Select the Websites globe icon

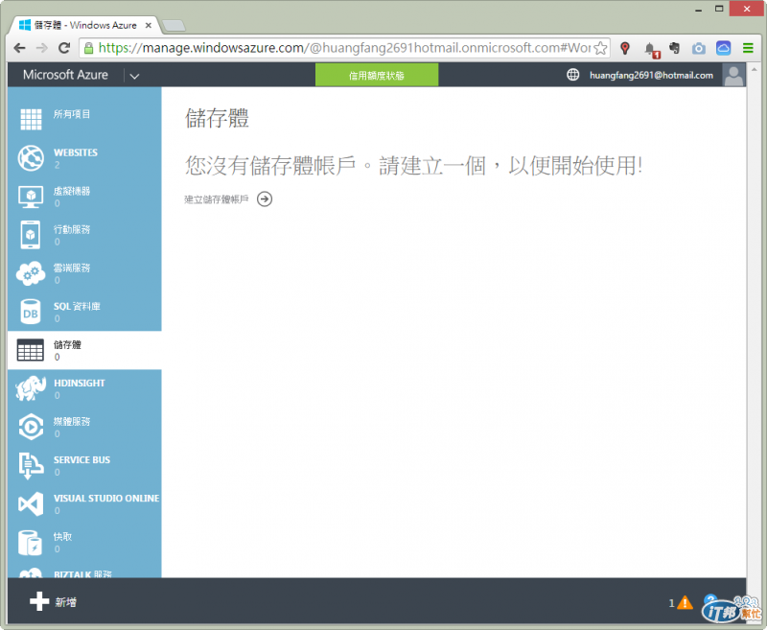click(31, 158)
